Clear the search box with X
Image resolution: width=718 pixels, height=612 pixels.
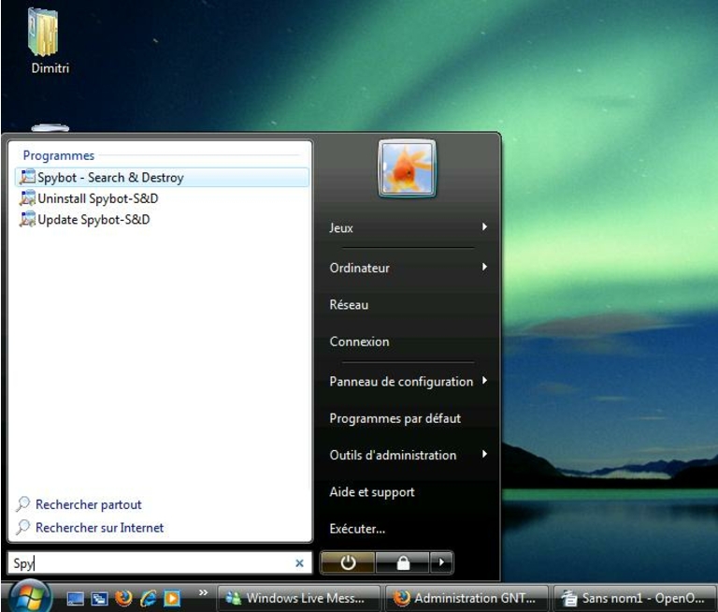pos(299,563)
